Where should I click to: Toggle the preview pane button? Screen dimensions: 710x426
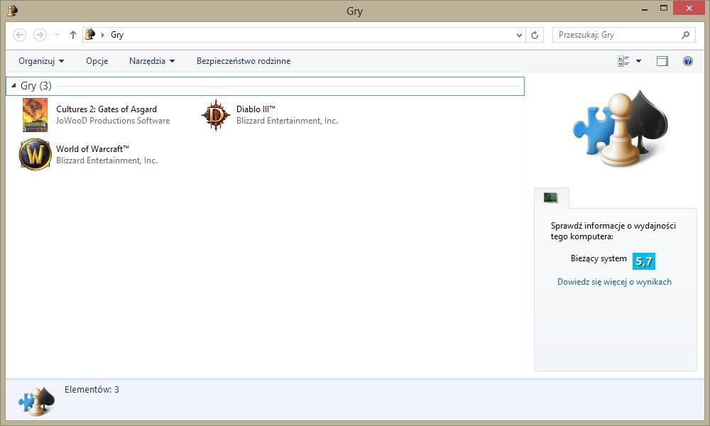(662, 61)
